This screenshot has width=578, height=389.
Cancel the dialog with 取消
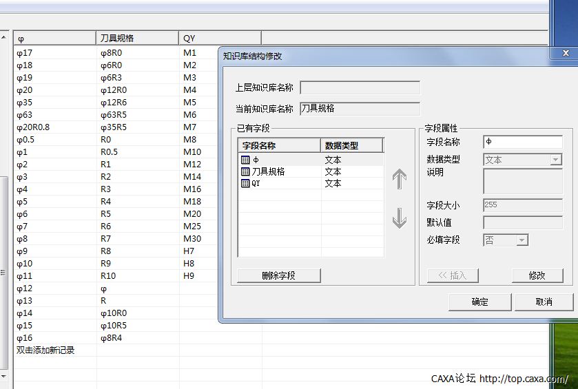pyautogui.click(x=544, y=302)
